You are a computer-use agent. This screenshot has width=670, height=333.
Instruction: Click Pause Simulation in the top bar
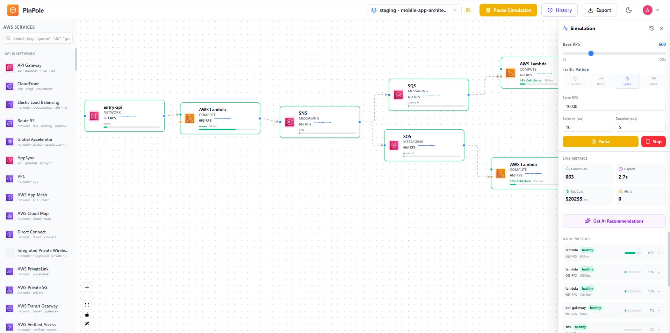point(508,10)
